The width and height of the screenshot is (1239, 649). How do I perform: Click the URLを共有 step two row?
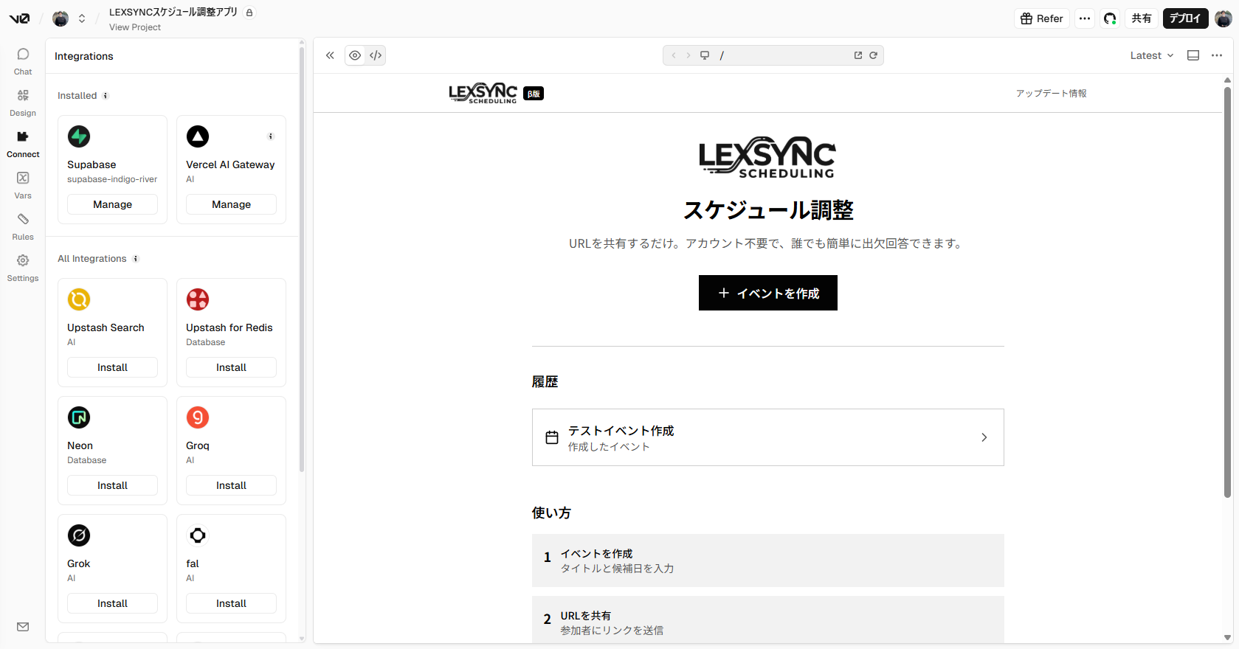[767, 619]
